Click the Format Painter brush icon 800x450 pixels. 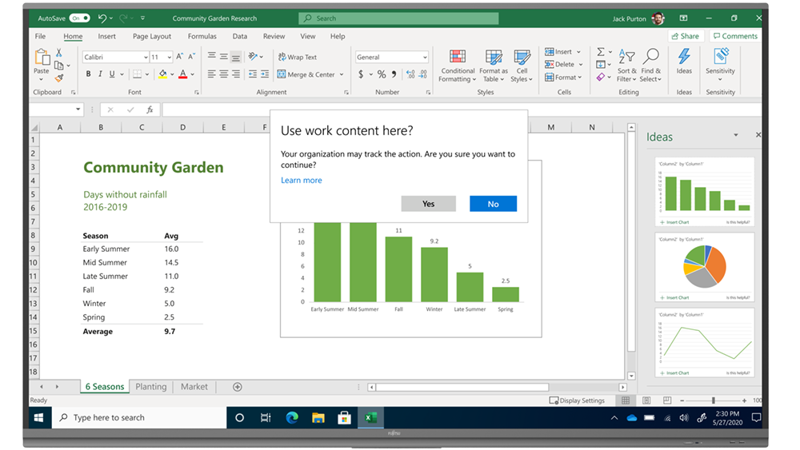pos(59,78)
